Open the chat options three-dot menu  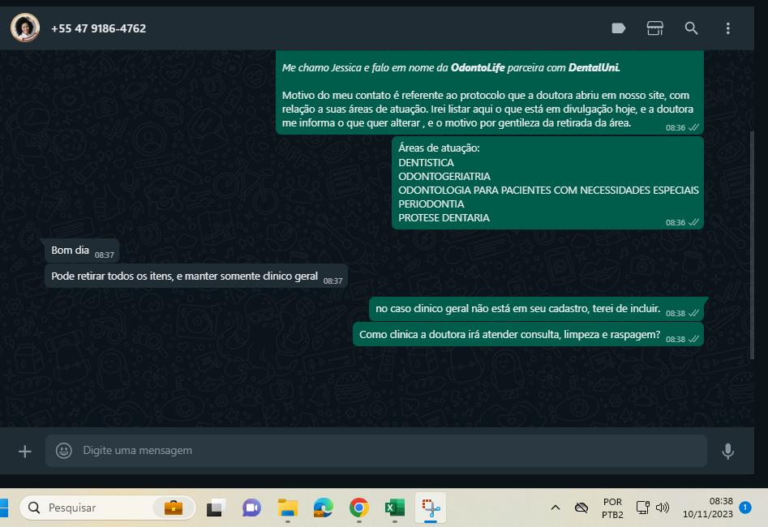click(x=727, y=28)
